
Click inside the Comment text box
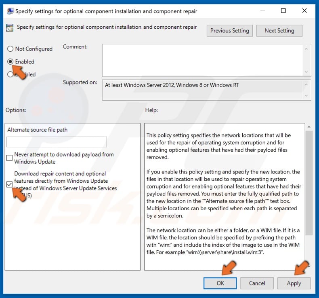202,60
